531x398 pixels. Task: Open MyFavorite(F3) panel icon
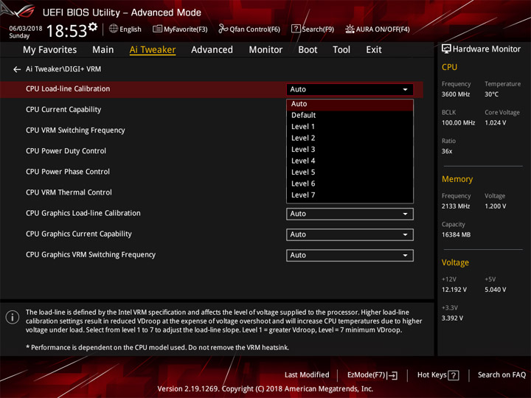tap(157, 29)
